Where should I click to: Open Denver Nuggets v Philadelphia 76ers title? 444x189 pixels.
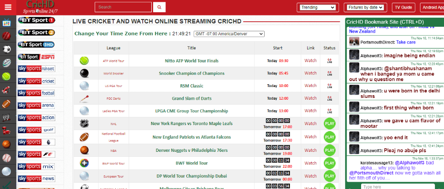192,150
